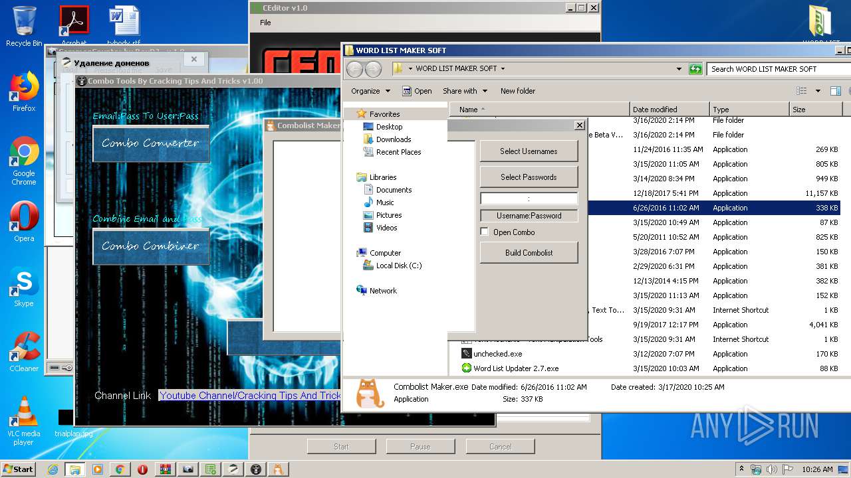
Task: Click the Explorer forward navigation arrow
Action: tap(374, 68)
